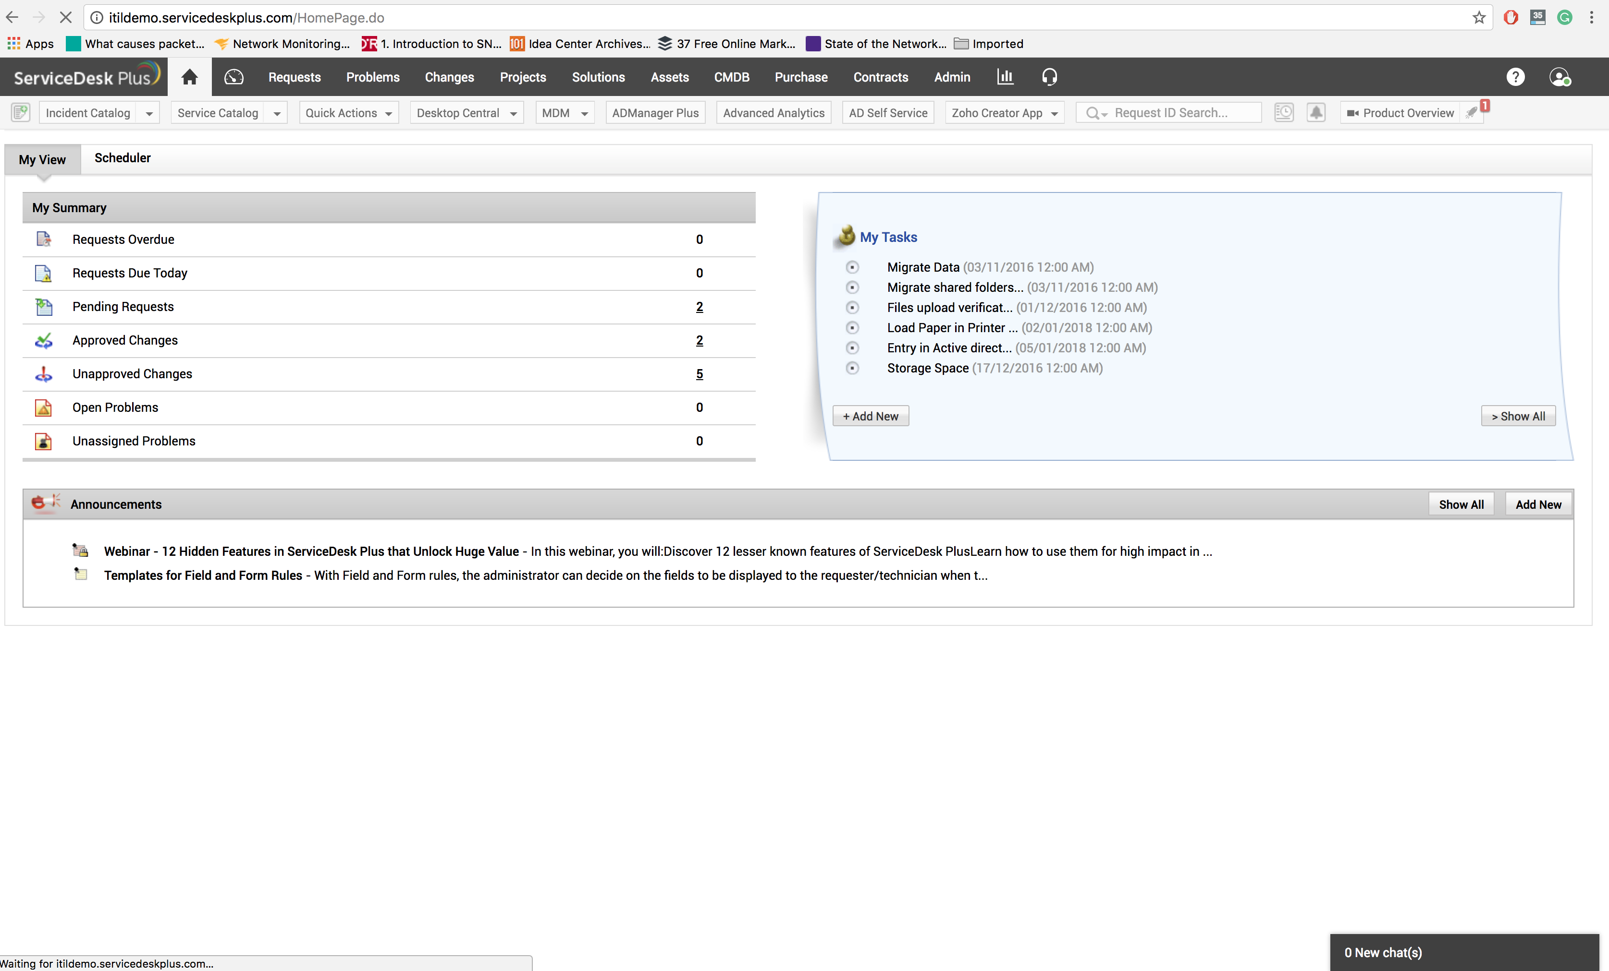Open Unapproved Changes count link
Screen dimensions: 1609x971
[700, 374]
